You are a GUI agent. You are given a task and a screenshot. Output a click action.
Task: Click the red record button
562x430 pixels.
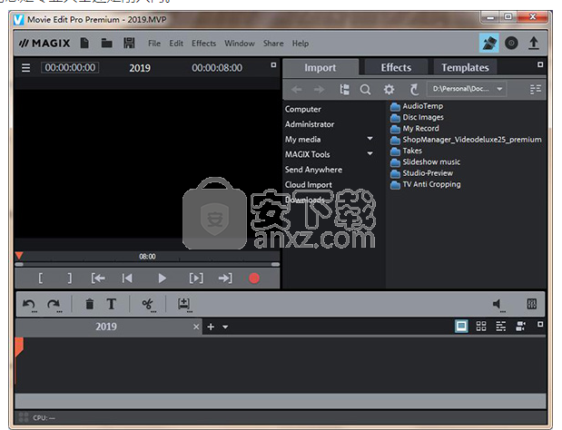(254, 279)
